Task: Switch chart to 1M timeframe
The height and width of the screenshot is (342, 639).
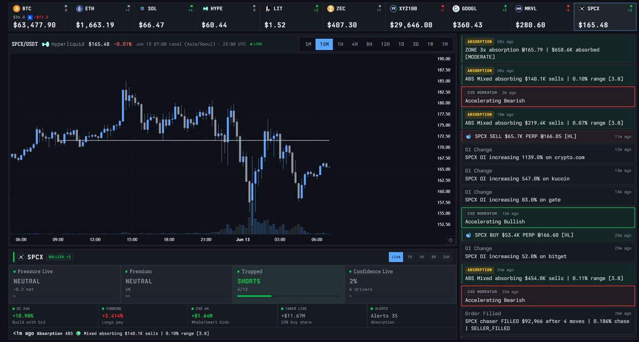Action: 444,44
